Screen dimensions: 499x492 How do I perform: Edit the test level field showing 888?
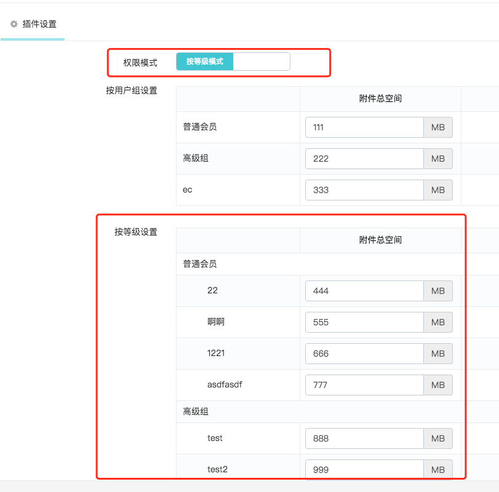364,438
